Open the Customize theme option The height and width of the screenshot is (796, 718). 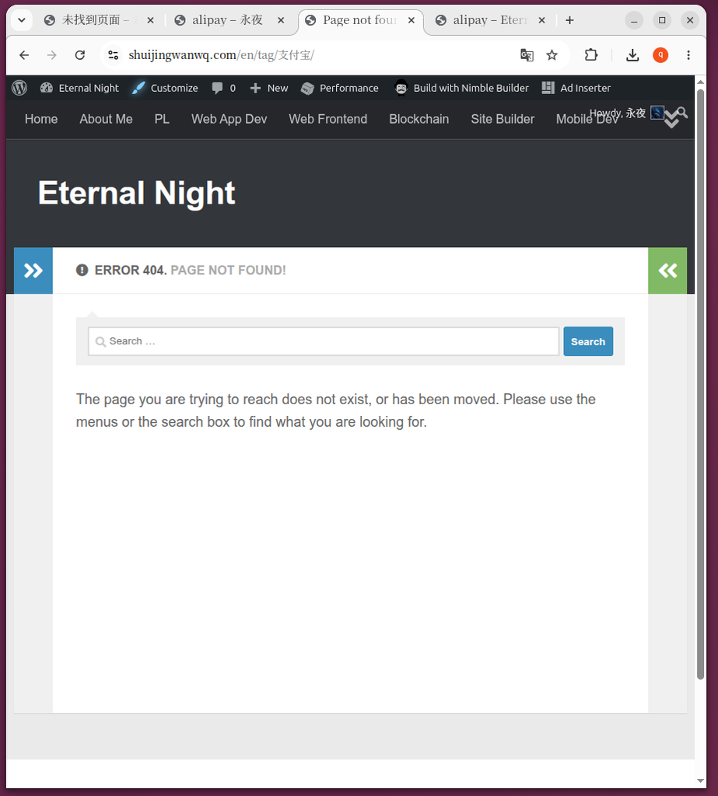point(165,88)
